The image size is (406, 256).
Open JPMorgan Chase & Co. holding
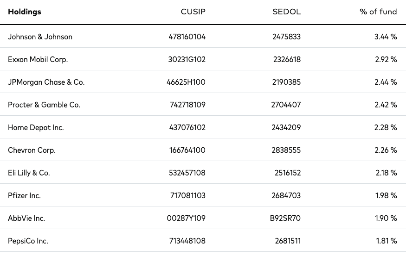[46, 82]
